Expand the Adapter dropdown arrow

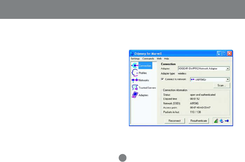(228, 69)
